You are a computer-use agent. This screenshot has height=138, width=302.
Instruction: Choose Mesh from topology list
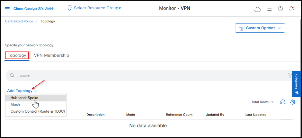coord(15,105)
